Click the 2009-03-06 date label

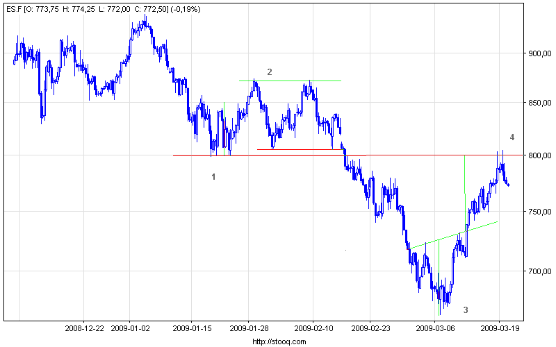pos(435,328)
